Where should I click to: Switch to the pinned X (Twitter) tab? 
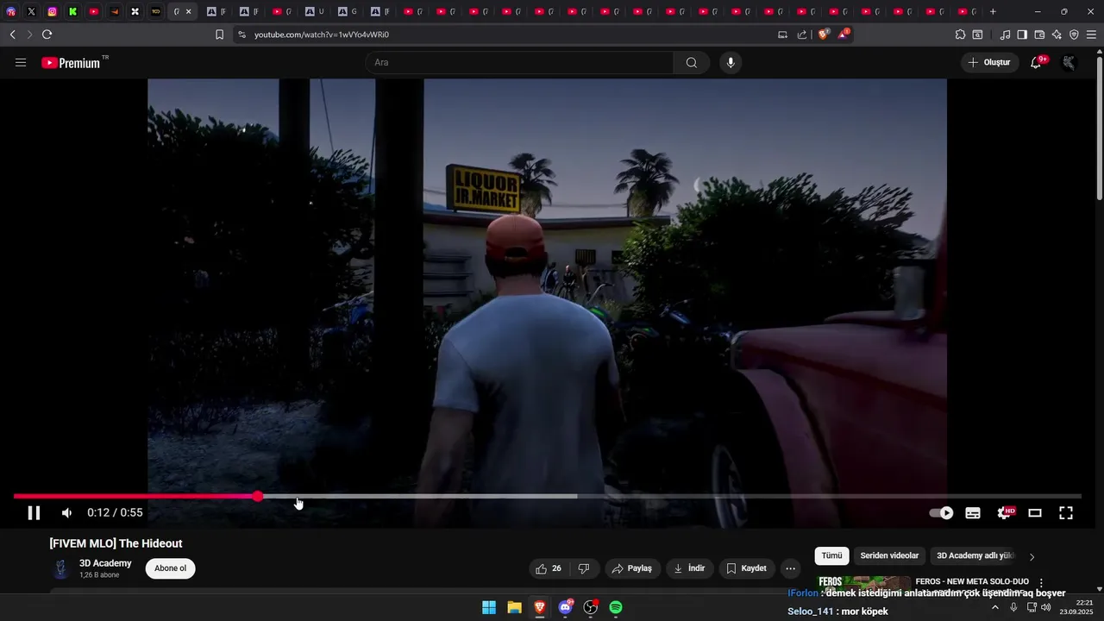tap(31, 12)
